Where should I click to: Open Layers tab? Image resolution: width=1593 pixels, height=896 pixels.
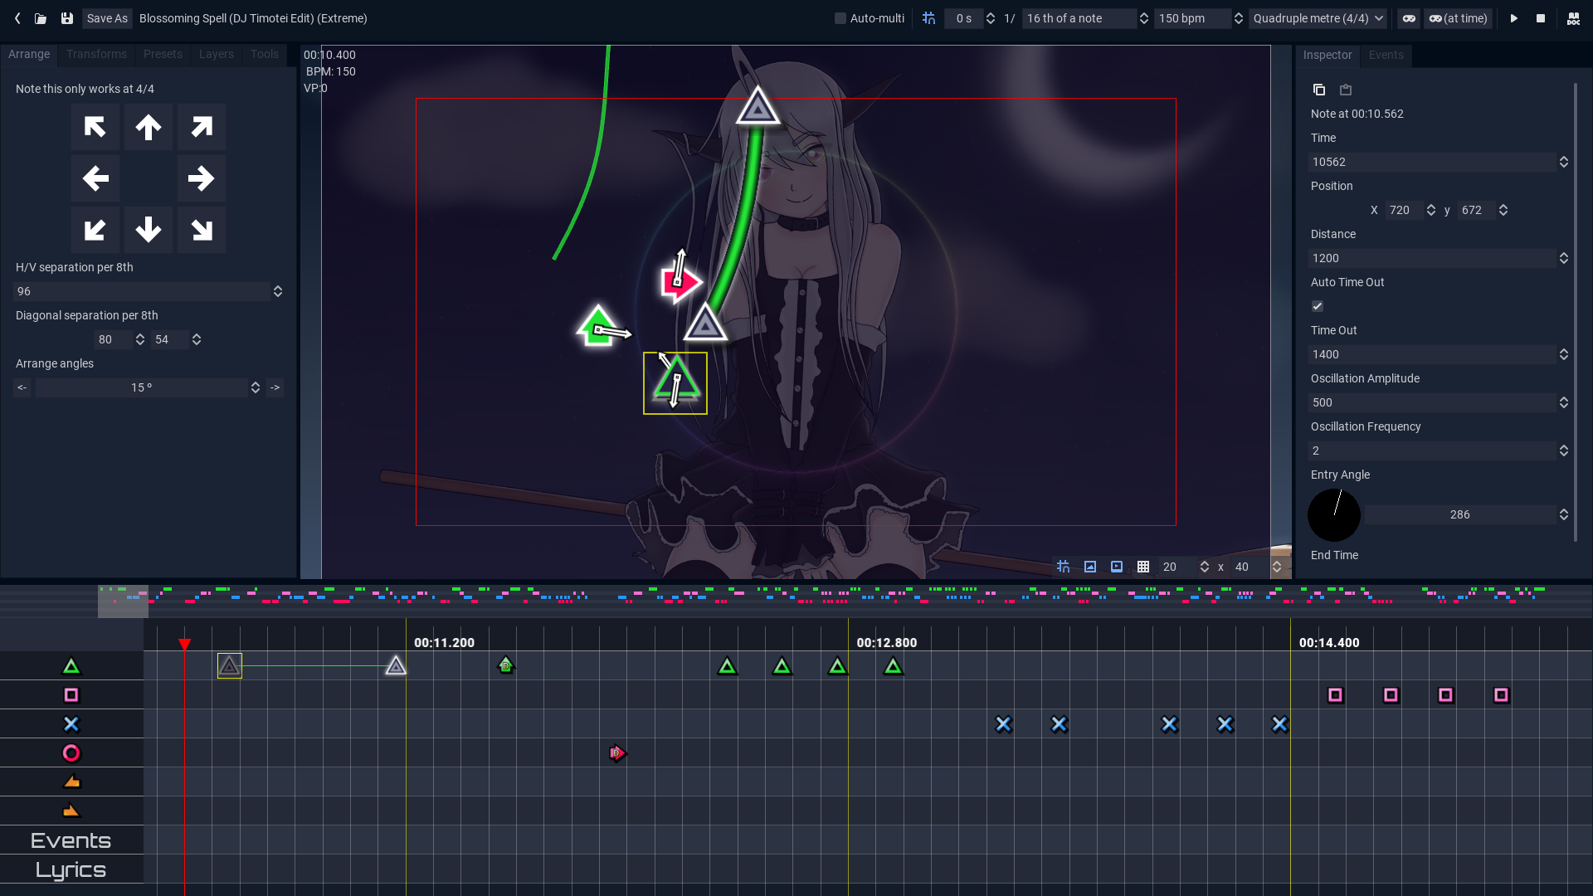217,54
